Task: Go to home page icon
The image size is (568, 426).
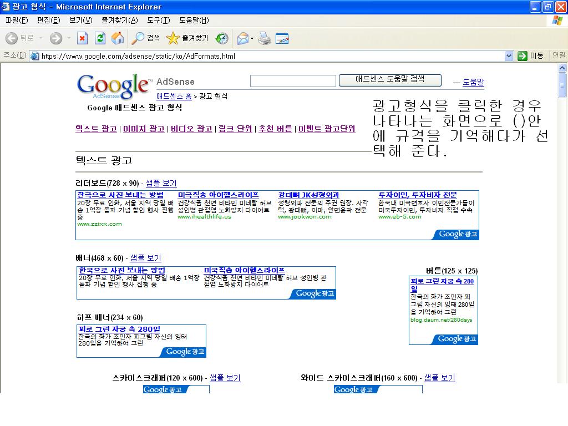Action: point(118,38)
